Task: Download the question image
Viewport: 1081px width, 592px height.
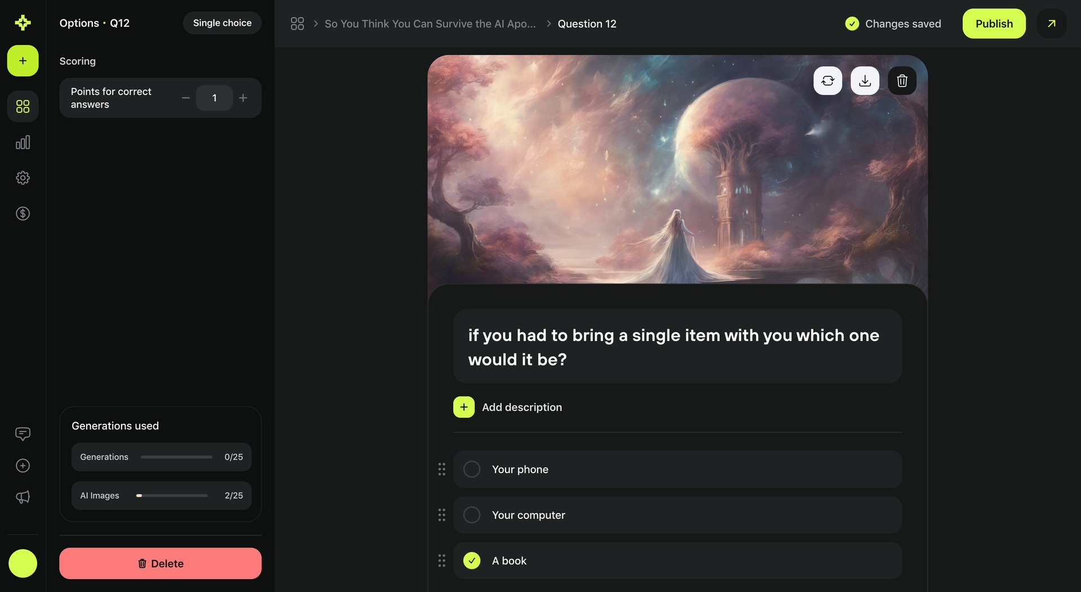Action: pyautogui.click(x=865, y=80)
